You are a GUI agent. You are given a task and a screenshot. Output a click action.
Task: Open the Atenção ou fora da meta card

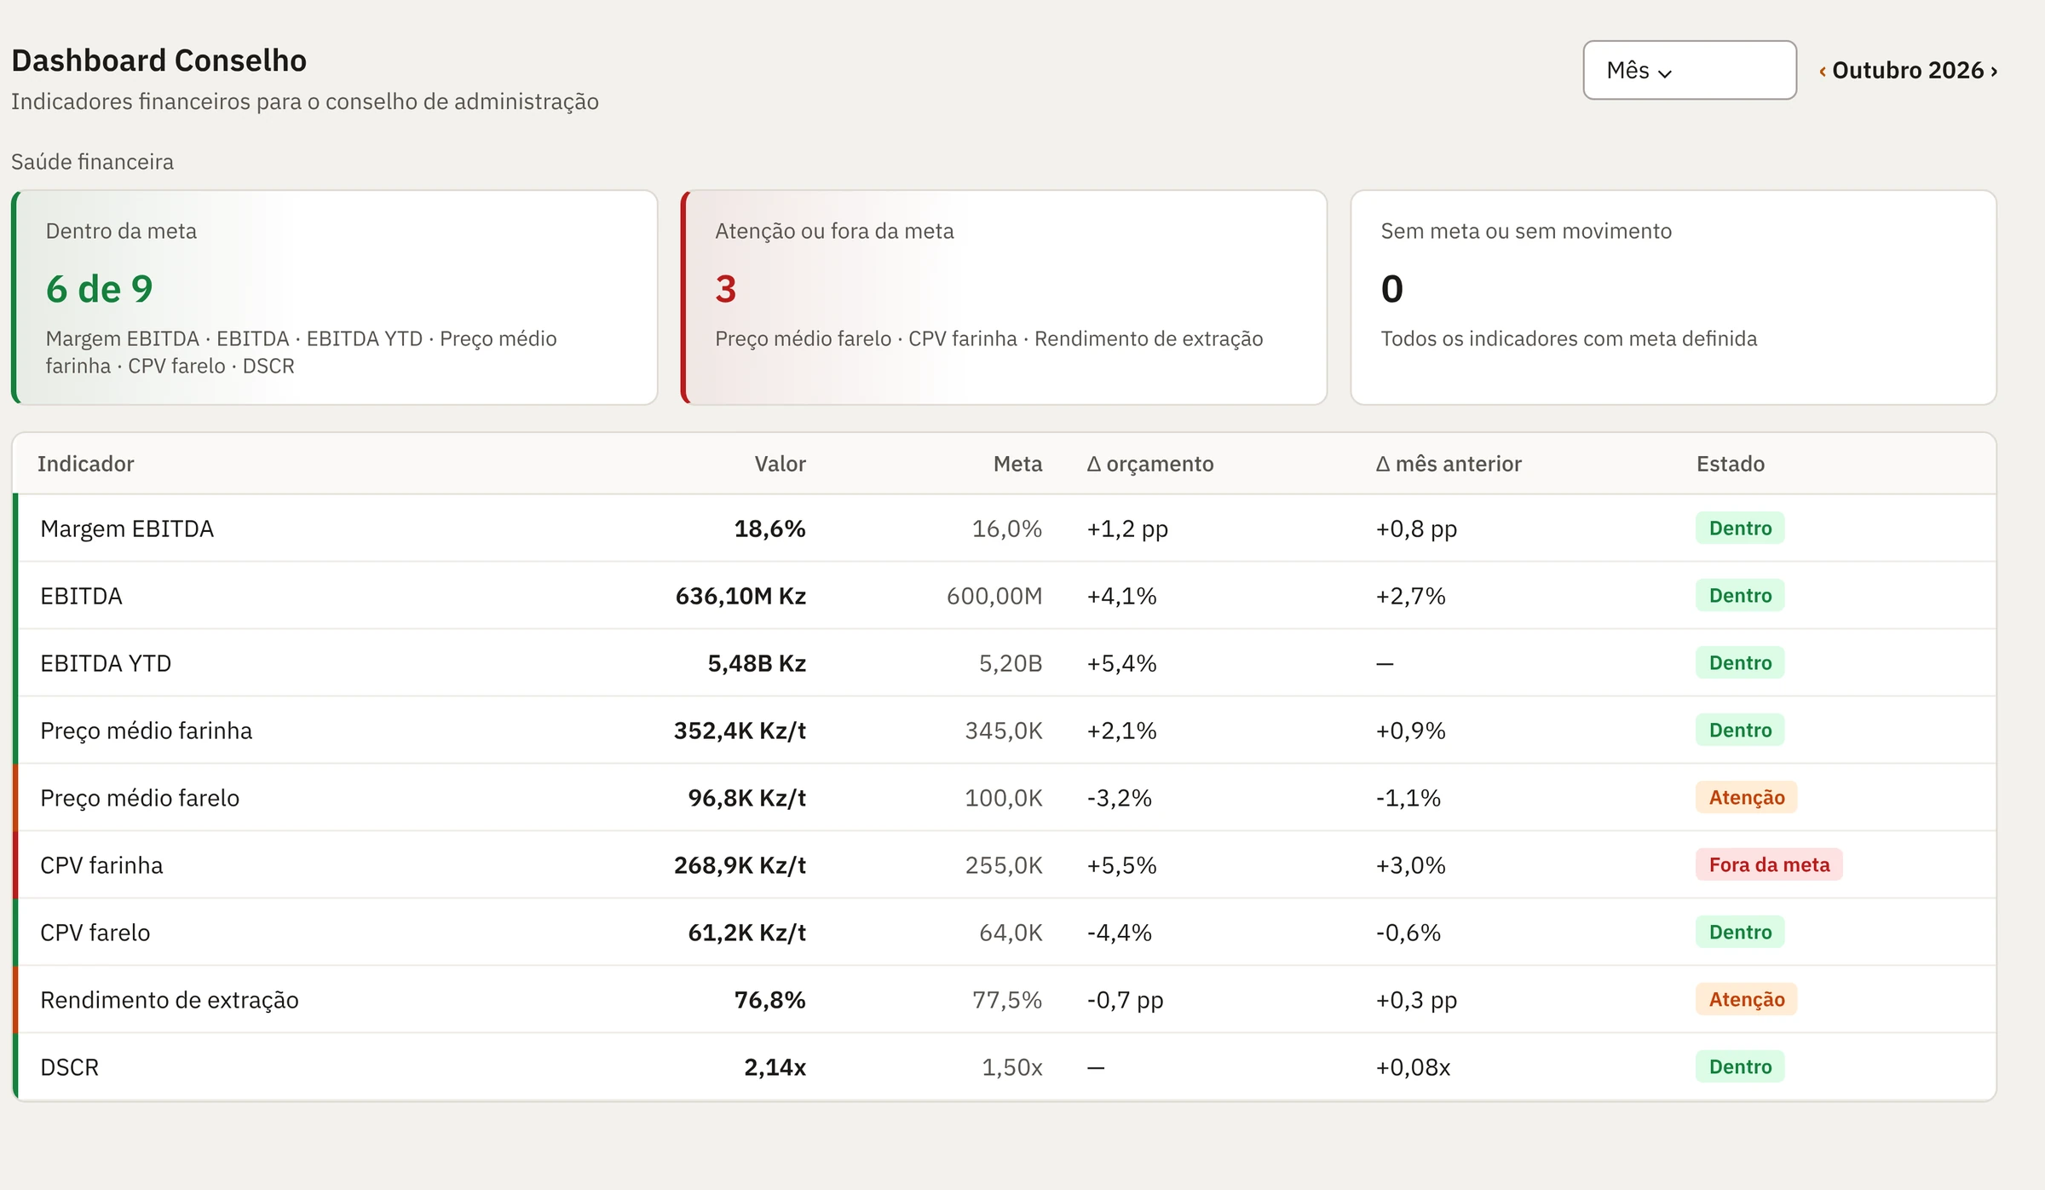tap(1004, 297)
